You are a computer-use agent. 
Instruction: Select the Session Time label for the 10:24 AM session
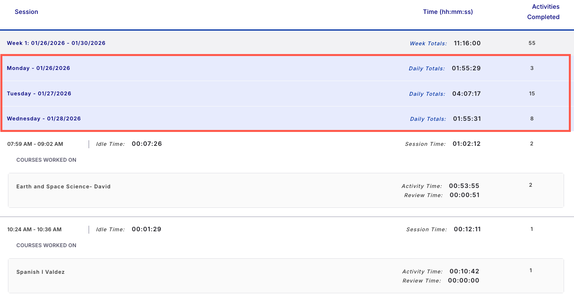pyautogui.click(x=426, y=230)
